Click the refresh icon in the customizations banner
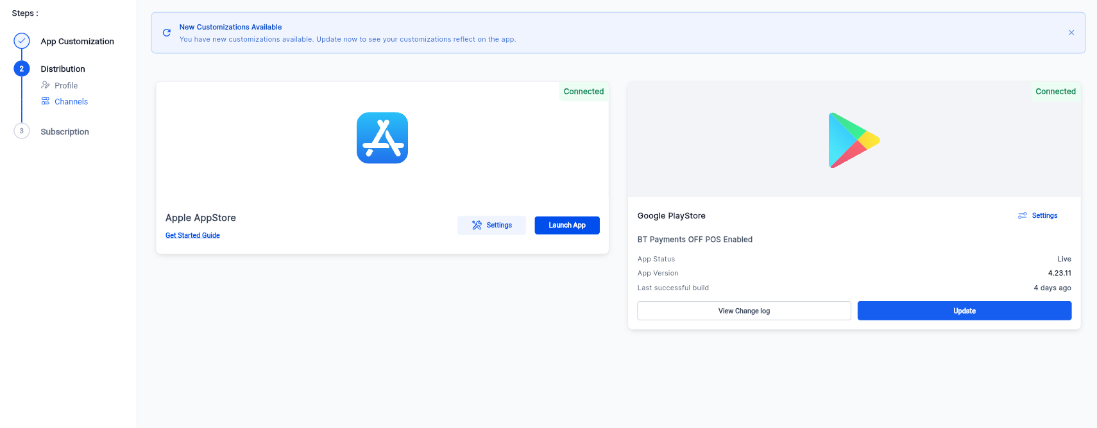Image resolution: width=1097 pixels, height=428 pixels. tap(167, 33)
